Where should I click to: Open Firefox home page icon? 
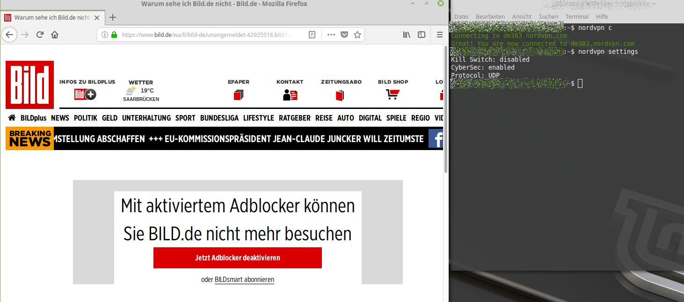click(x=55, y=35)
